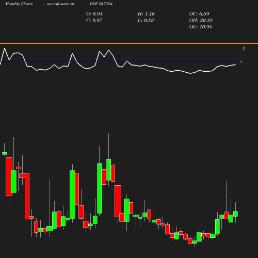The image size is (258, 258).
Task: Click the 'OC: 6.59' value
Action: click(x=199, y=14)
